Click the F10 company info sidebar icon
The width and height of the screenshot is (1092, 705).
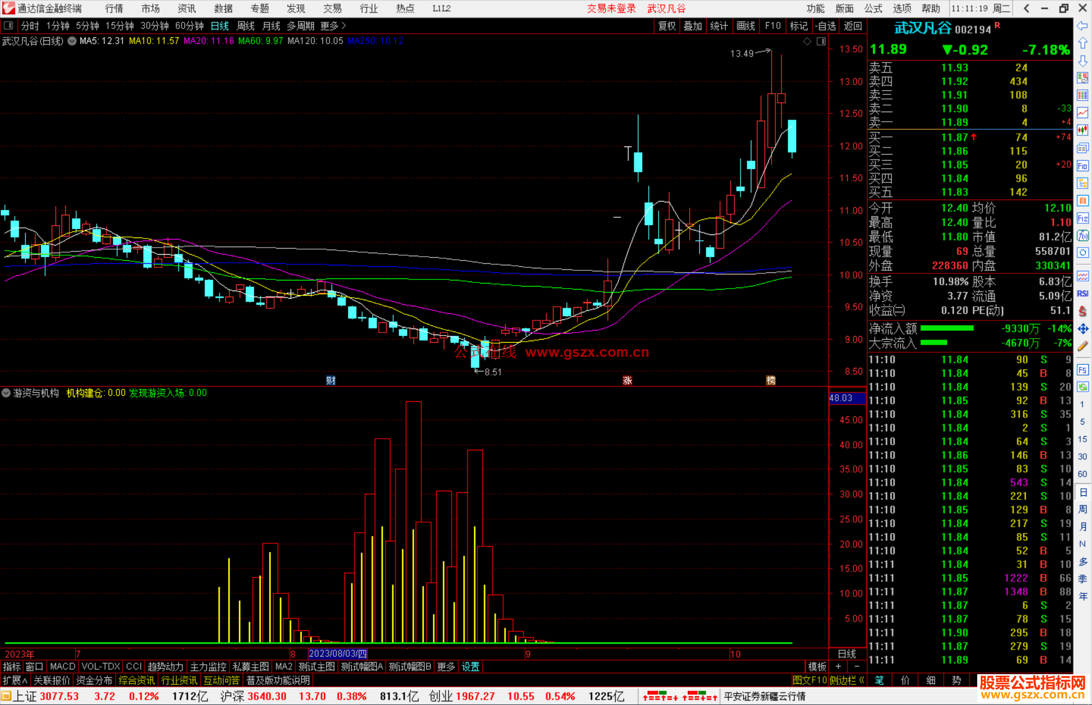tap(1082, 166)
